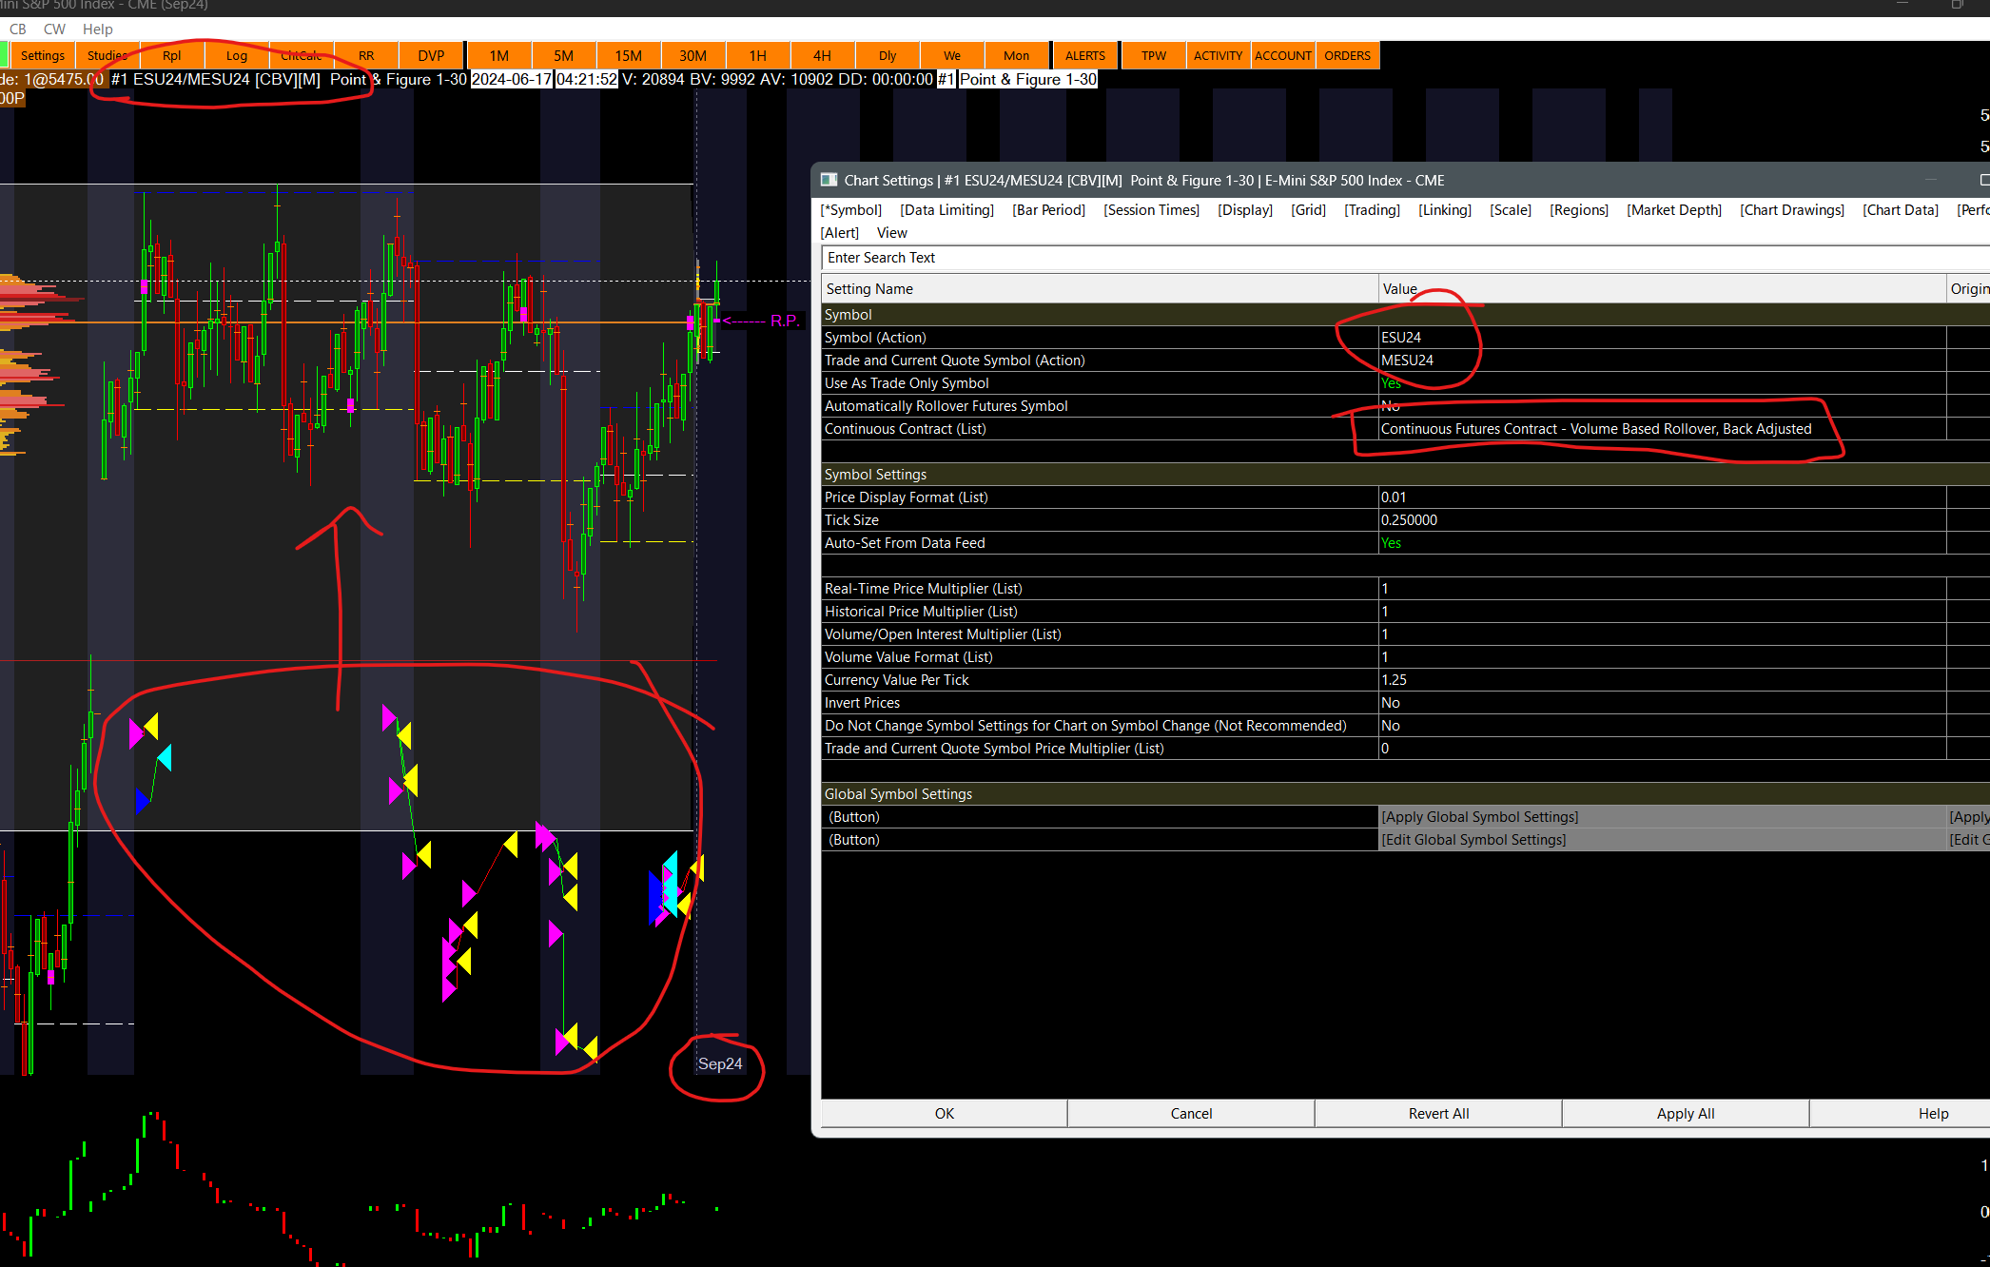Switch chart to 1H timeframe
1990x1267 pixels.
click(x=757, y=55)
